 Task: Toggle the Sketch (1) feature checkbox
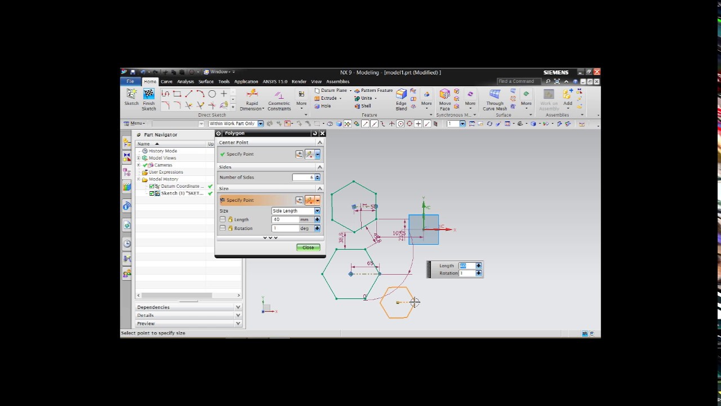coord(152,193)
